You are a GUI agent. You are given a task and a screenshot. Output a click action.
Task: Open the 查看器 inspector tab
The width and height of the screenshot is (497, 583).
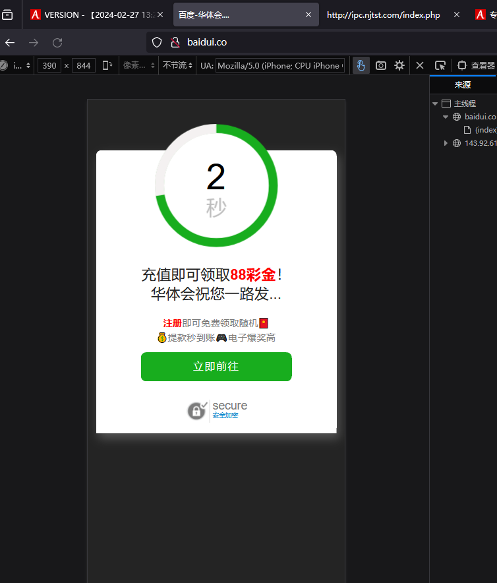(476, 65)
